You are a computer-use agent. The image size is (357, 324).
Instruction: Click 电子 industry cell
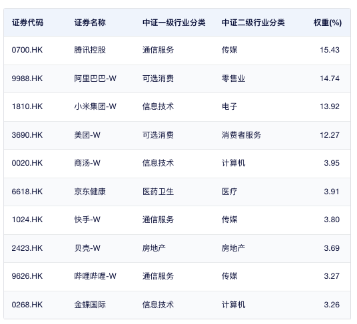point(230,106)
